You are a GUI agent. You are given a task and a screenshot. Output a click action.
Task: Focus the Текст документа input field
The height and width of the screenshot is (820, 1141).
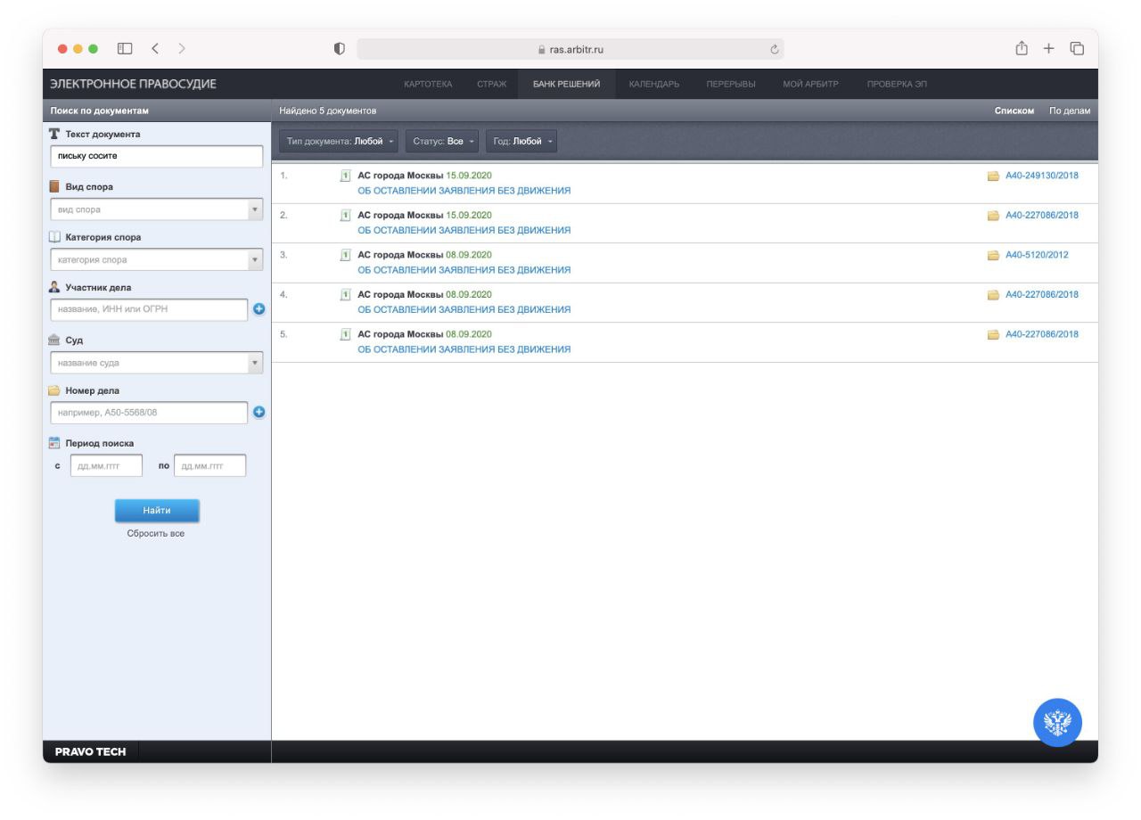157,156
